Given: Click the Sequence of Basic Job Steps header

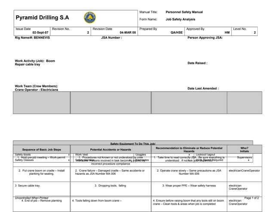Looking at the screenshot, I should pos(42,149).
